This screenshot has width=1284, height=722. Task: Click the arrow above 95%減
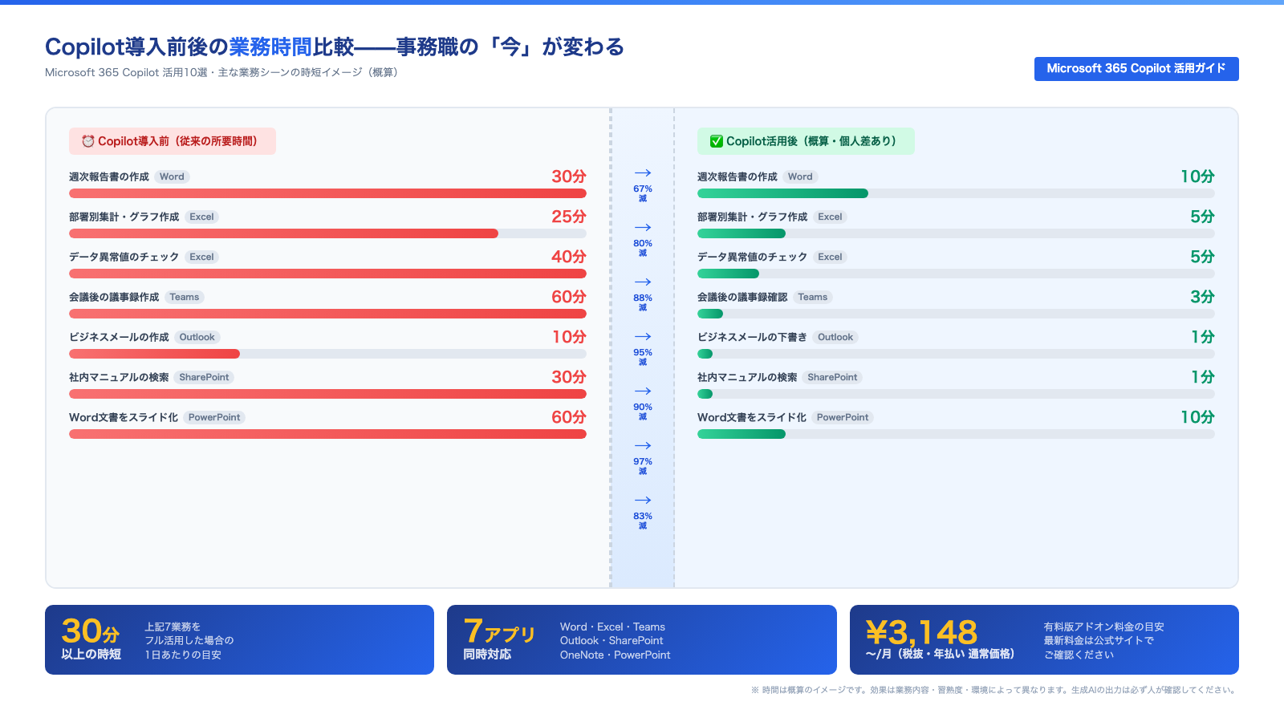click(643, 337)
